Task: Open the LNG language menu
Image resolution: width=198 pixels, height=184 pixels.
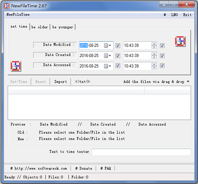Action: click(x=174, y=15)
